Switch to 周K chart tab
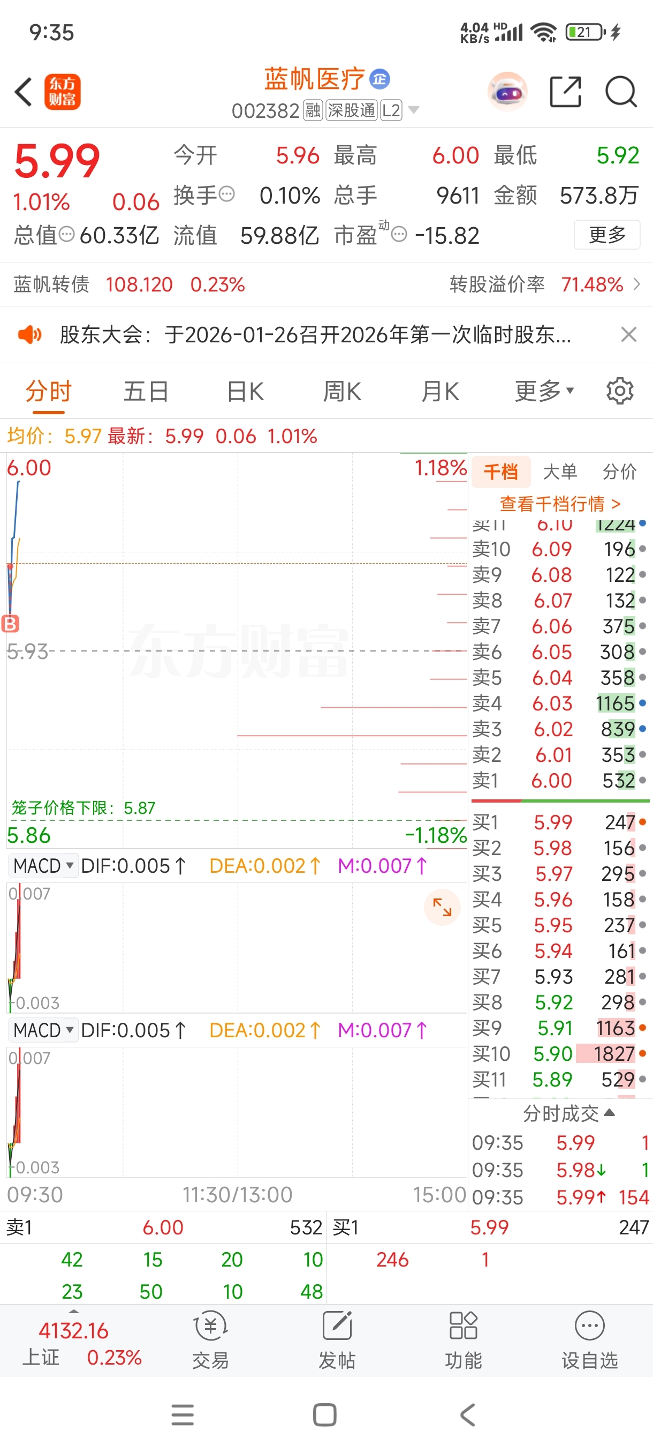This screenshot has width=653, height=1453. [342, 391]
